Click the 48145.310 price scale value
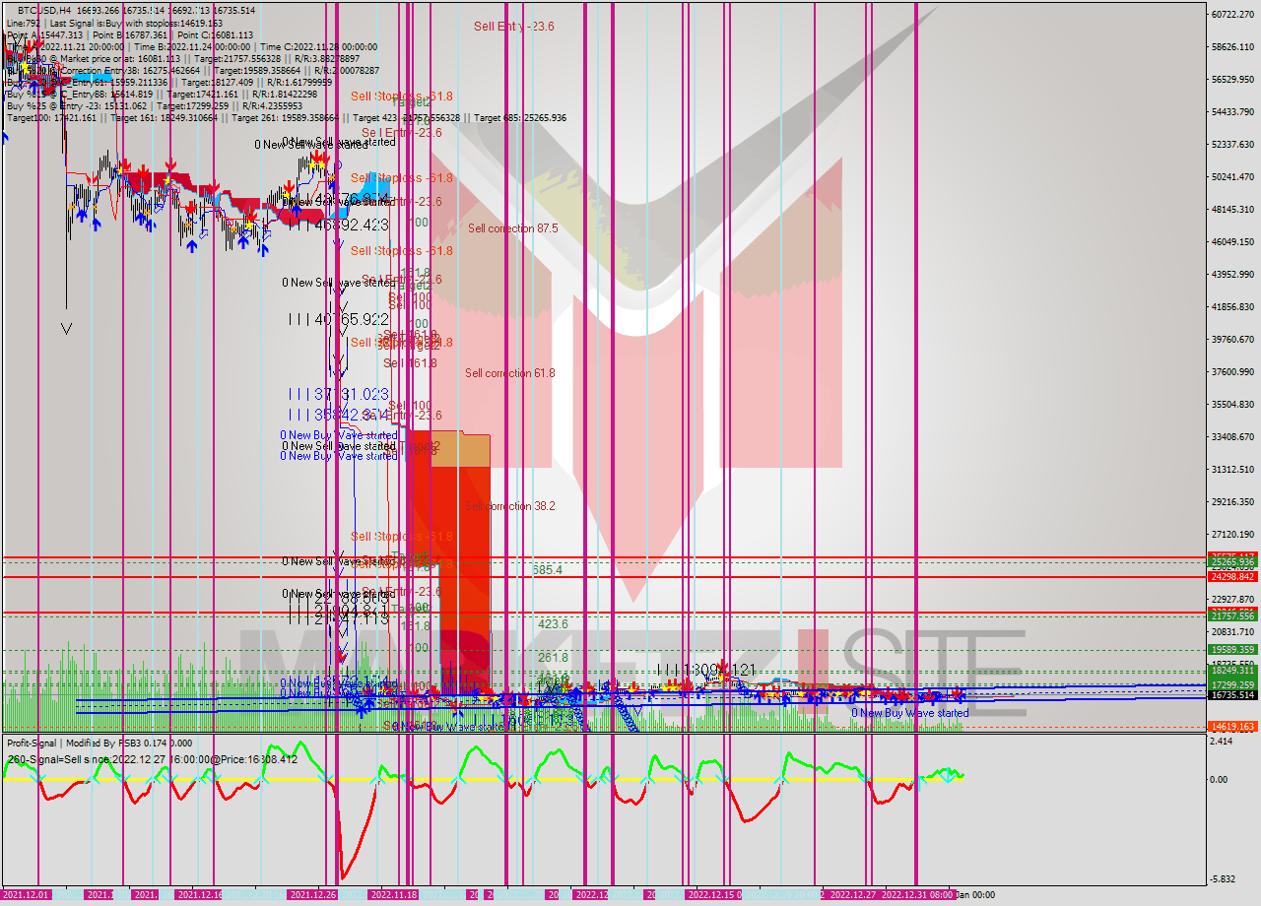 tap(1231, 209)
